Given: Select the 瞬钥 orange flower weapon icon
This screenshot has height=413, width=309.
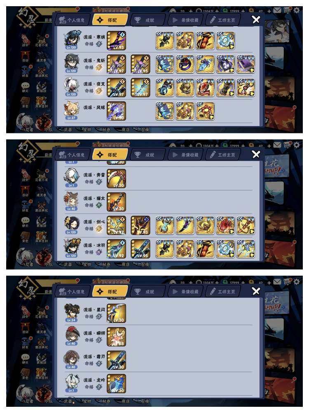Looking at the screenshot, I should click(x=117, y=337).
